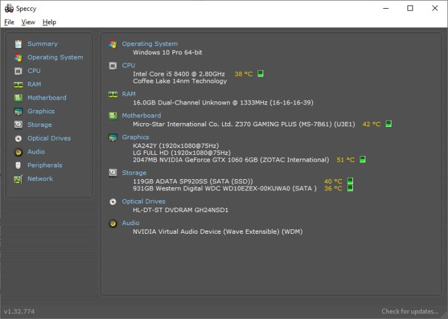
Task: Open the Motherboard icon in sidebar
Action: pos(18,98)
